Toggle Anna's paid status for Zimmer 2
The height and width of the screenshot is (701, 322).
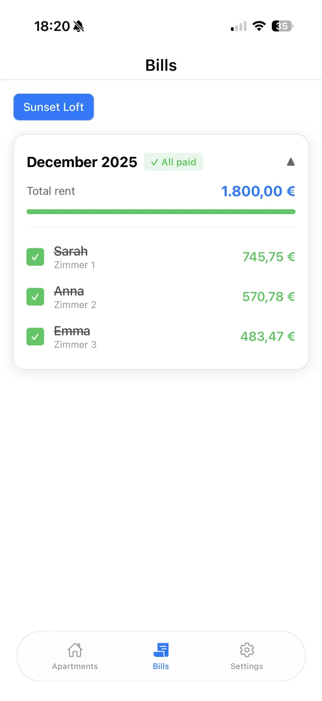(x=35, y=296)
